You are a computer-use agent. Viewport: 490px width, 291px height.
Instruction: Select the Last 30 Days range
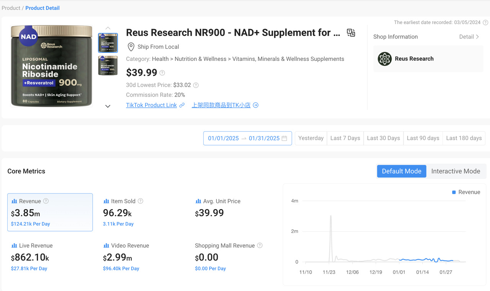click(384, 138)
